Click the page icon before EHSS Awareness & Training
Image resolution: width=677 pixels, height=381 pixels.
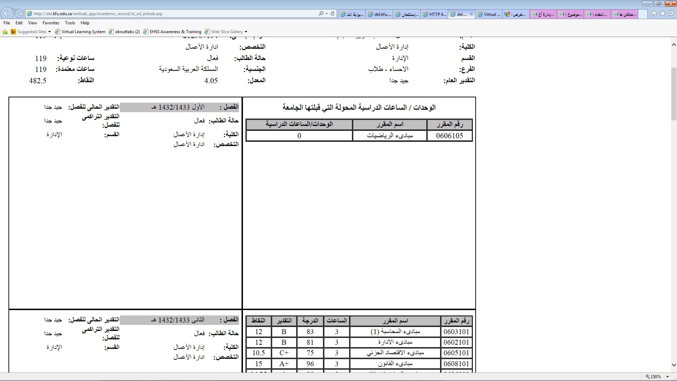[146, 32]
